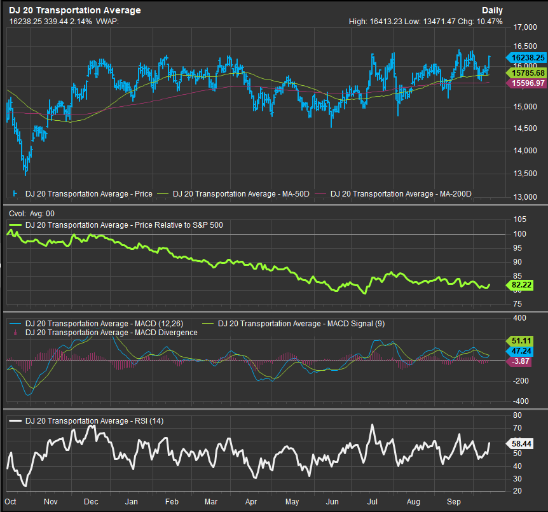Click the green 15785.68 MA-50D tag
Image resolution: width=548 pixels, height=512 pixels.
click(526, 73)
